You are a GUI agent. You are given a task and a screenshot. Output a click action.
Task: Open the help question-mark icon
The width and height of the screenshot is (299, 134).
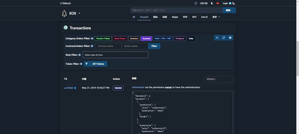click(x=195, y=3)
